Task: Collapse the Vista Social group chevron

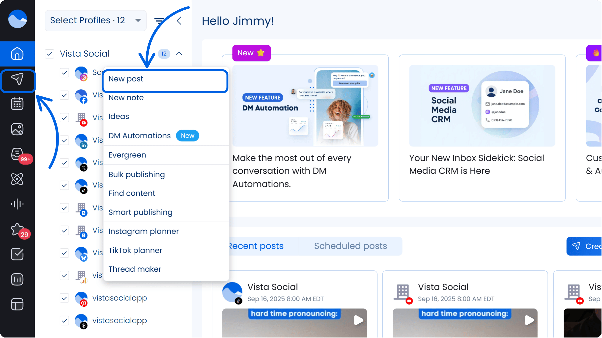Action: point(179,54)
